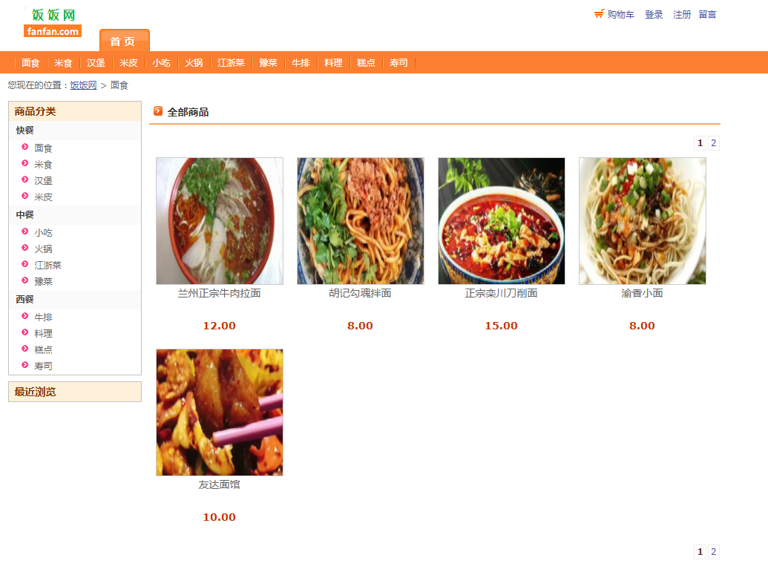Open the 兰州正宗牛肉拉面 product image
Image resolution: width=768 pixels, height=569 pixels.
coord(220,221)
